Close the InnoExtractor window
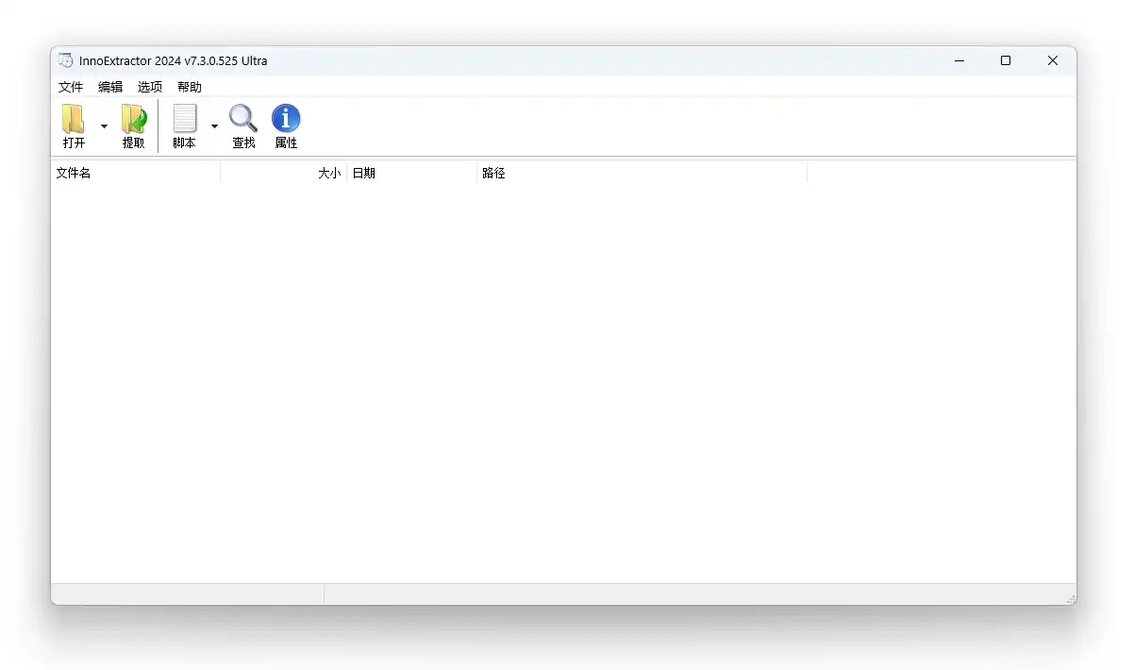This screenshot has width=1134, height=670. point(1053,60)
